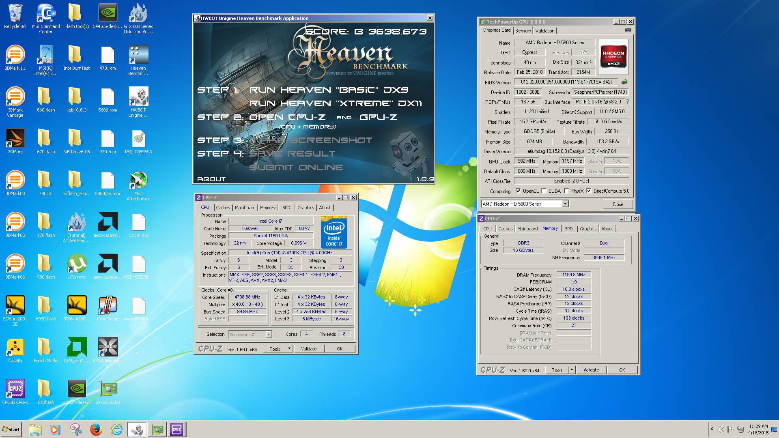Open GTX 600 Series Unlocked Voltage icon
779x438 pixels.
coord(138,18)
